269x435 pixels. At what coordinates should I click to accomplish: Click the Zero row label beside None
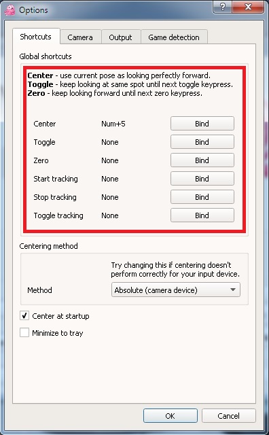pos(41,160)
